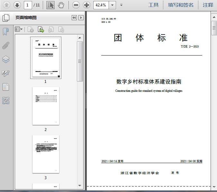This screenshot has height=192, width=217.
Task: Click the thumbnail panel scrollbar handle
Action: point(80,61)
